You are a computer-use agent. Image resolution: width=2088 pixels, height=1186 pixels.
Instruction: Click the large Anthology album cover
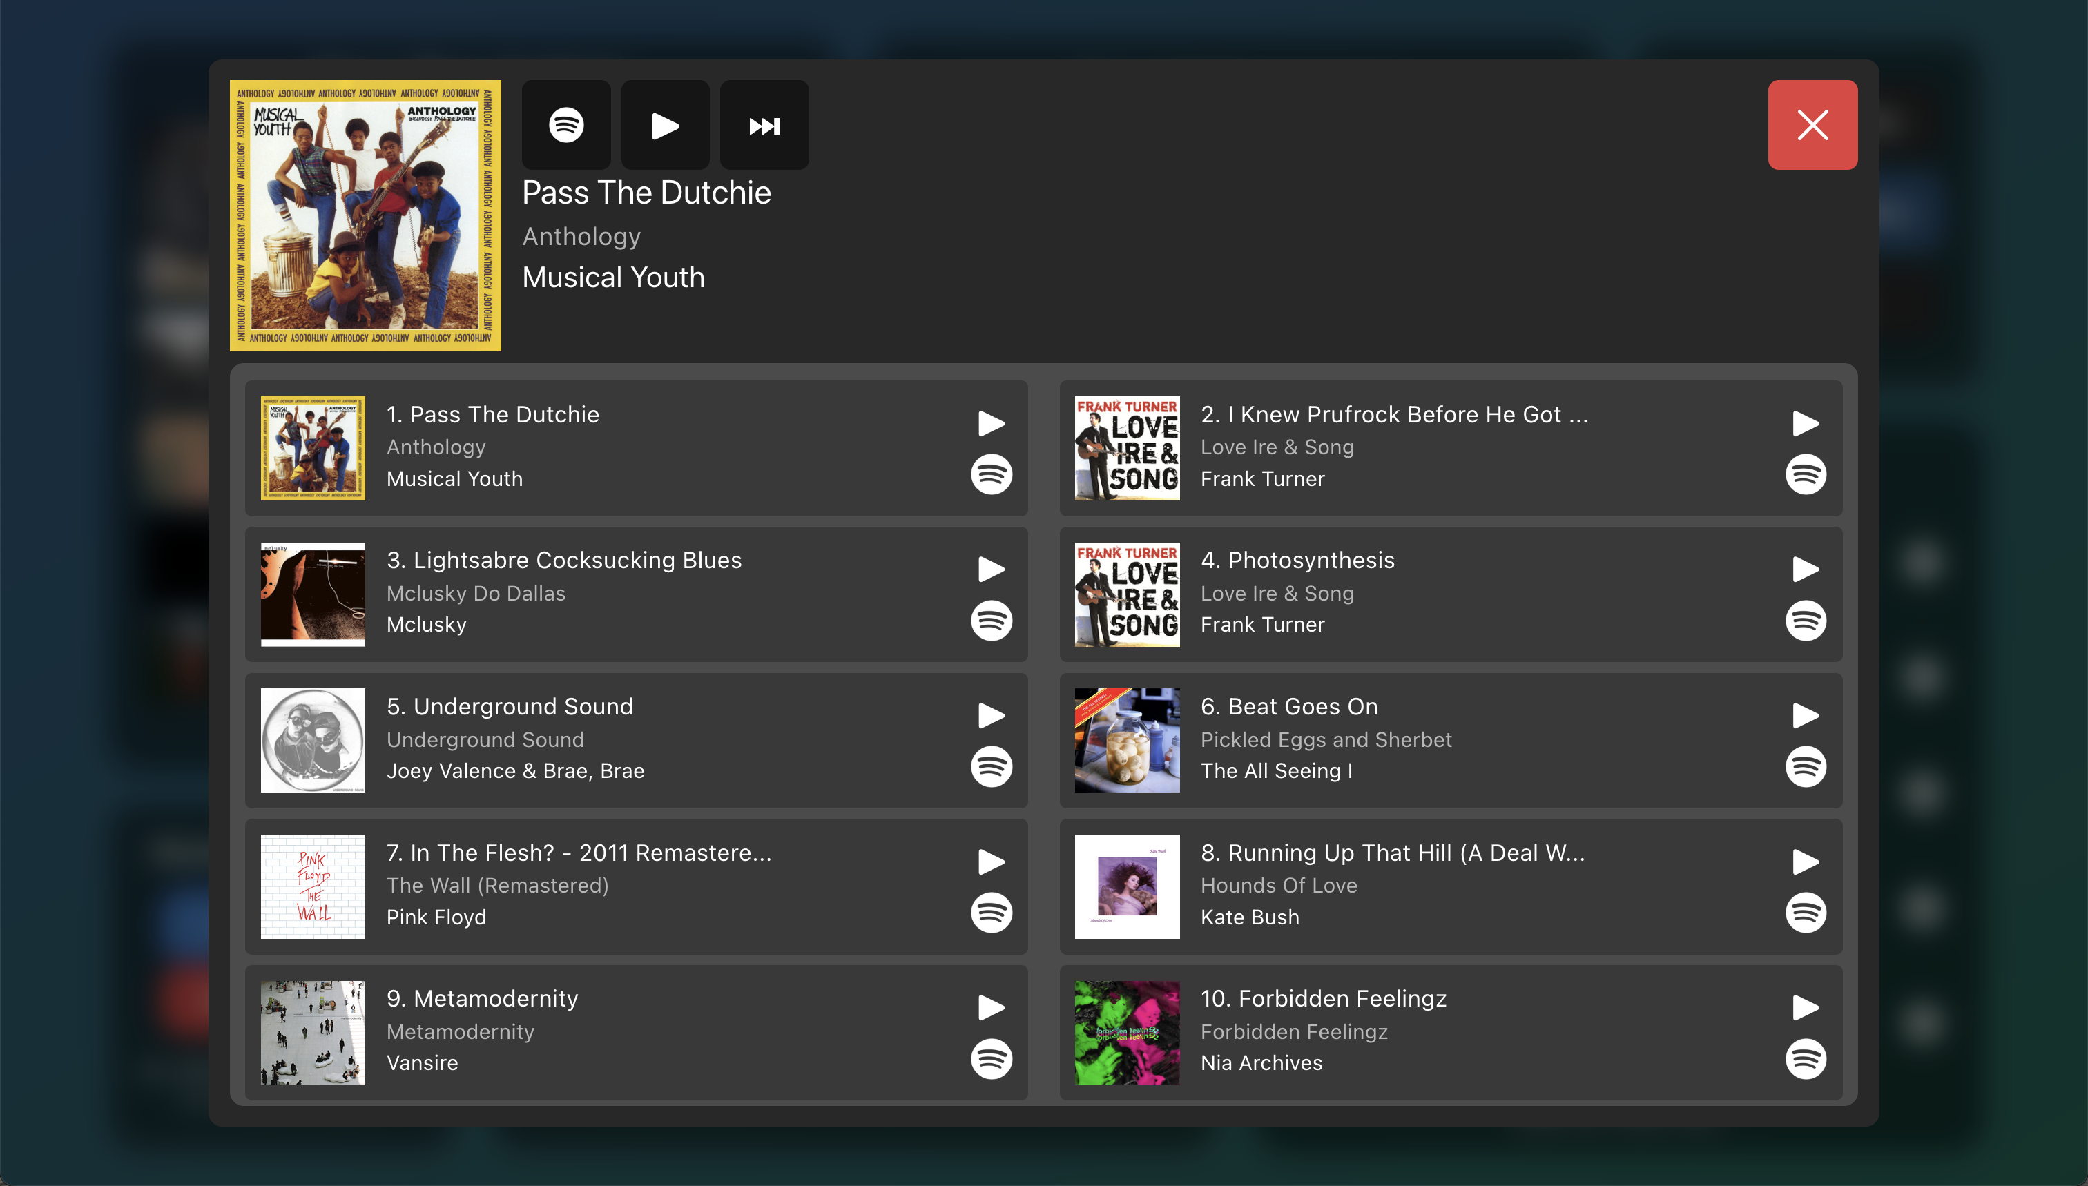365,215
